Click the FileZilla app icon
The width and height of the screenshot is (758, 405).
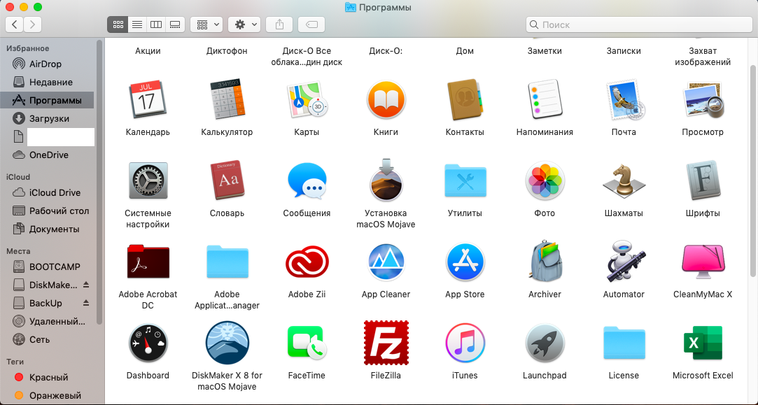[386, 343]
